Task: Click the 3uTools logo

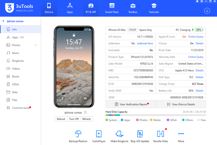Action: 19,8
